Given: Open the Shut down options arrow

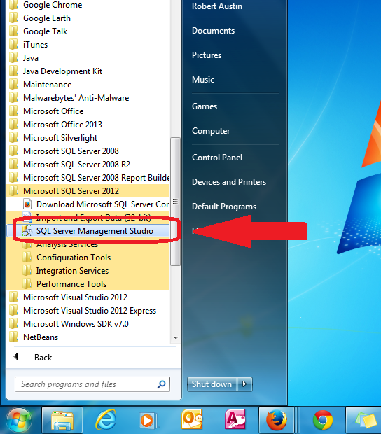Looking at the screenshot, I should 244,384.
